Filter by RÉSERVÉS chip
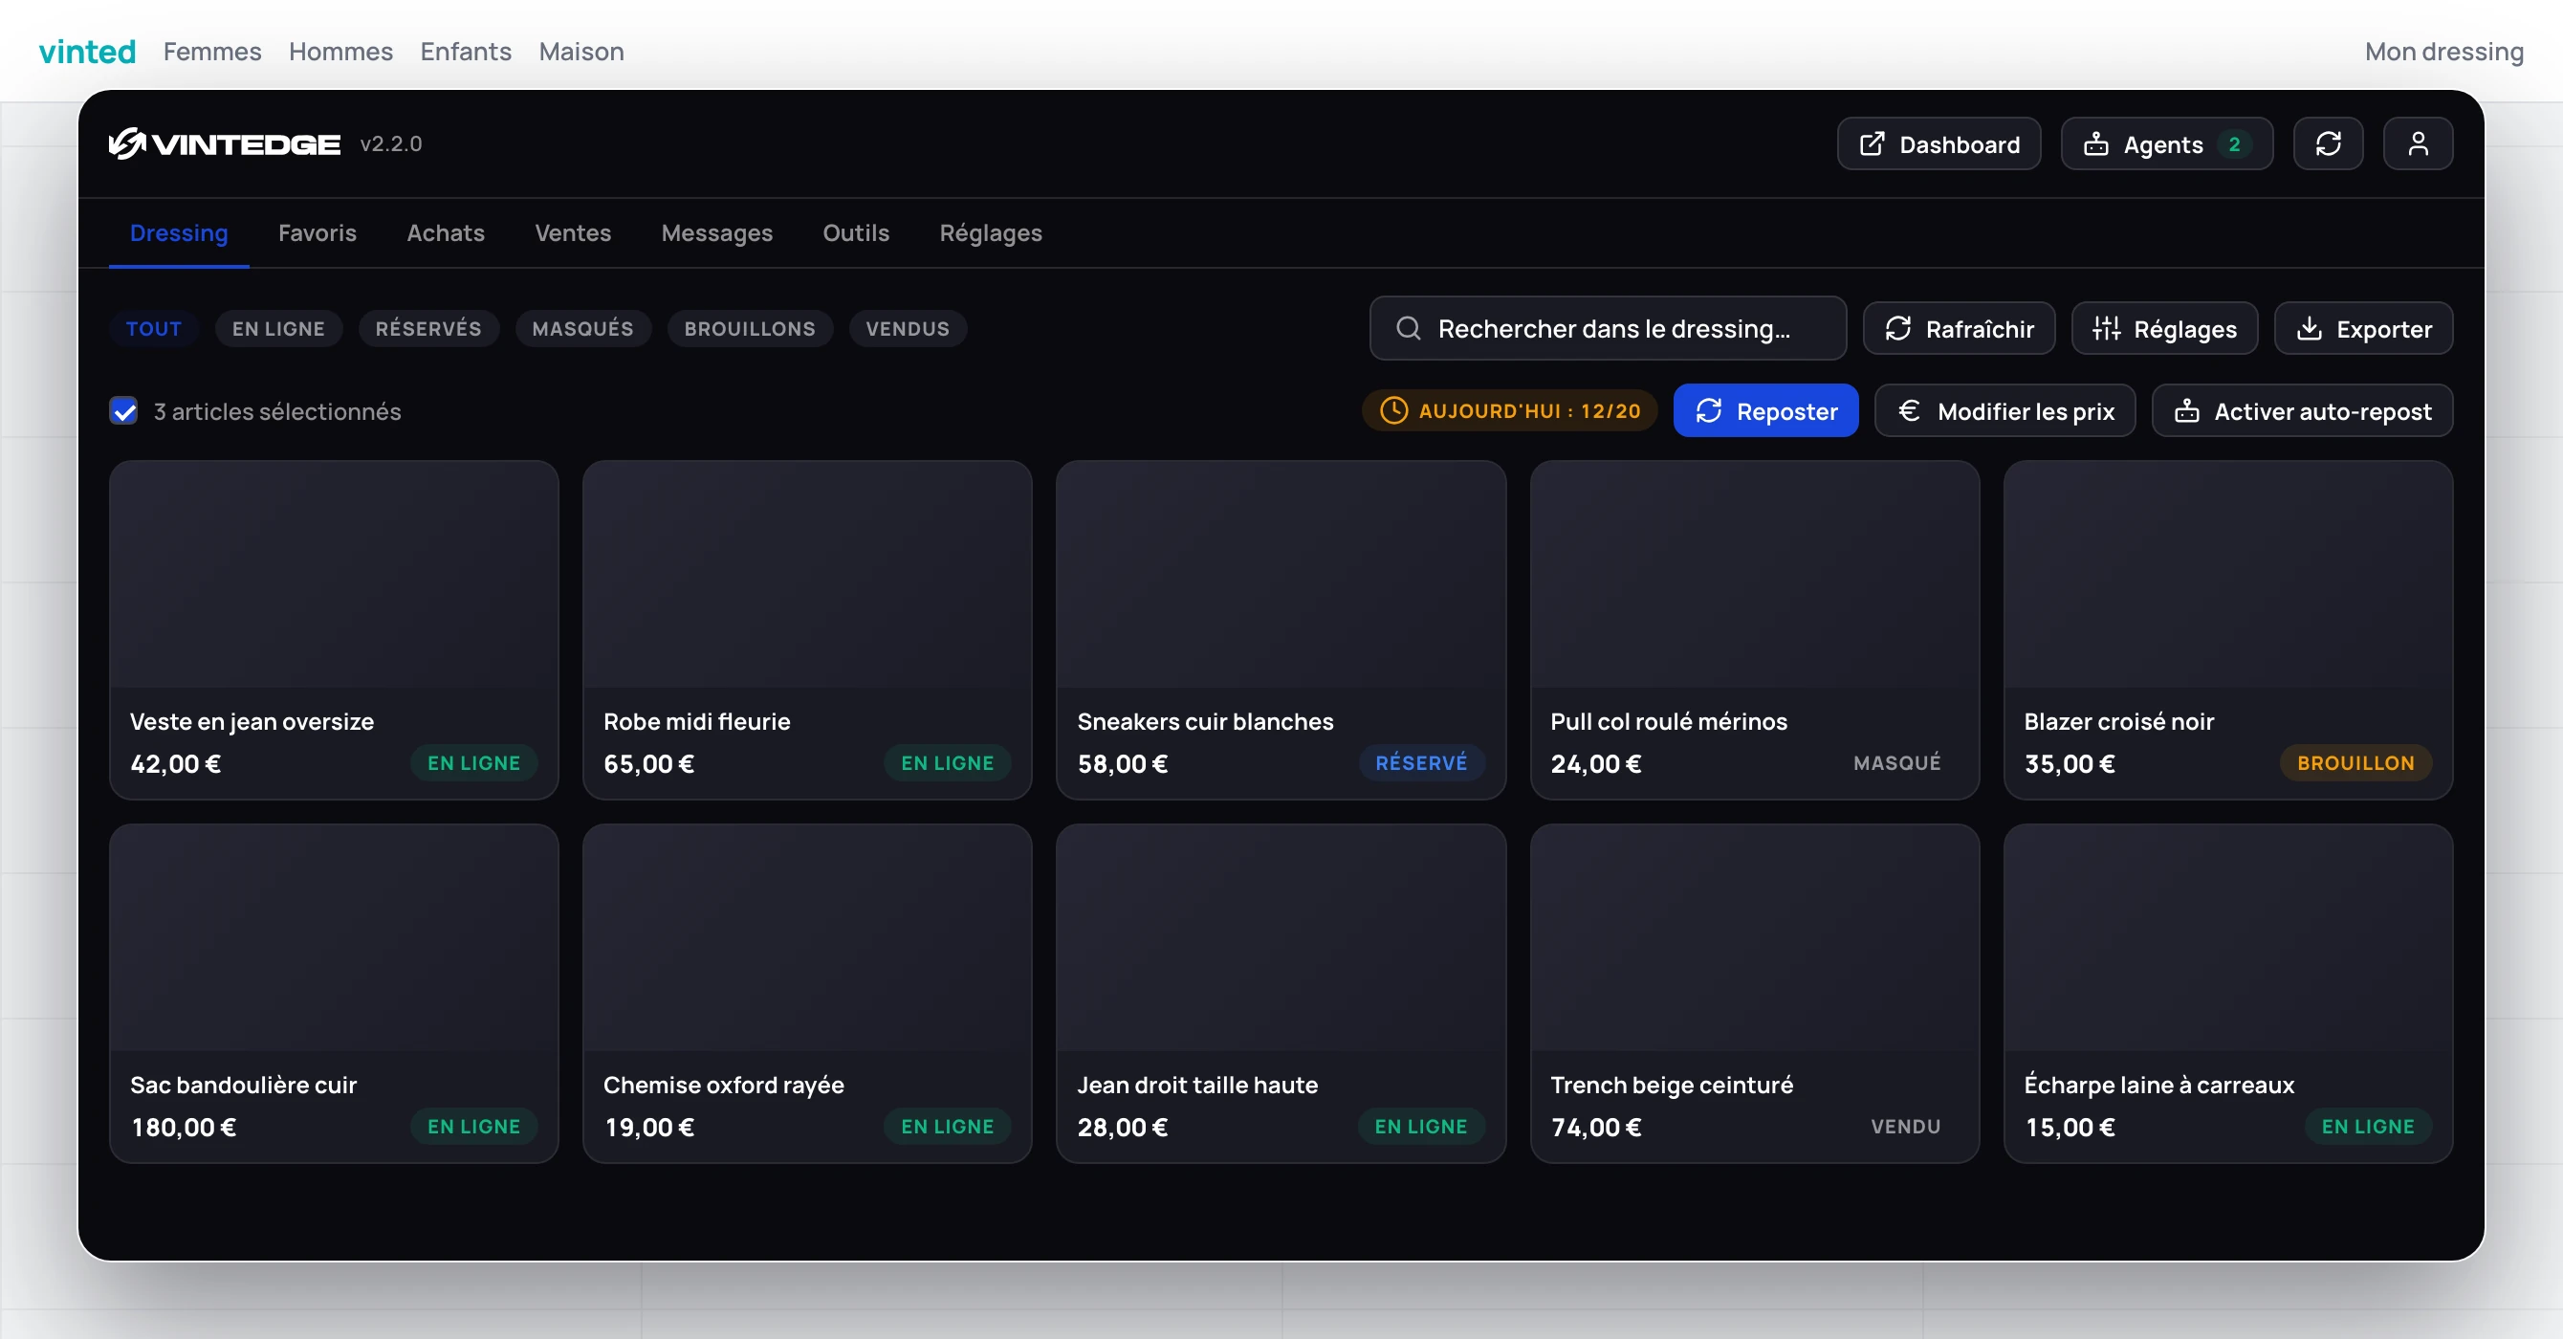Image resolution: width=2563 pixels, height=1339 pixels. 427,328
